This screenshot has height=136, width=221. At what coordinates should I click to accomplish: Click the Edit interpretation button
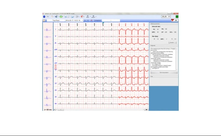click(x=164, y=73)
